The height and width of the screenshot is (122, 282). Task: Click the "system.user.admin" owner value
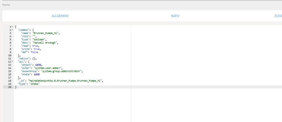49,68
